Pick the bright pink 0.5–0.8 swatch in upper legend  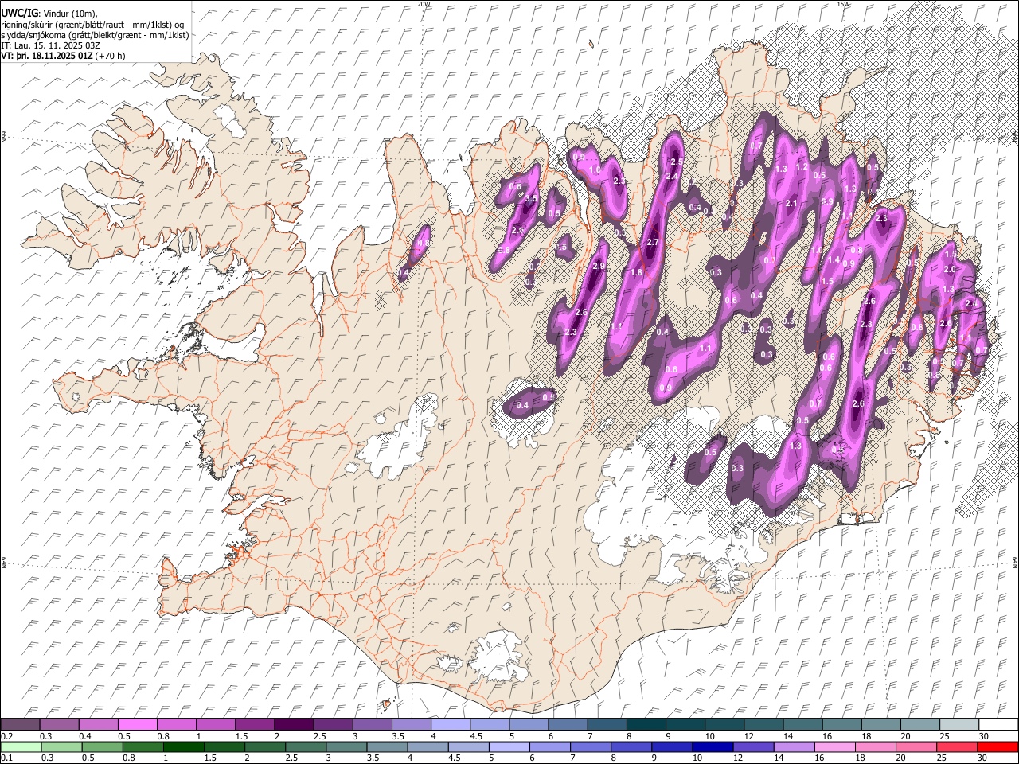137,725
